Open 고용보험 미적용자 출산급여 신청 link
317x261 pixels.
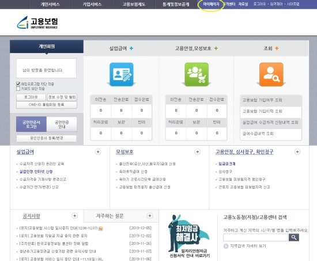tap(145, 187)
